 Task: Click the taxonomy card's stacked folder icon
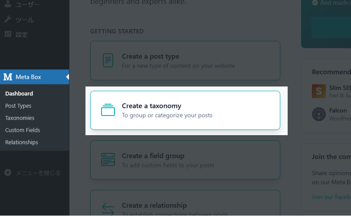pyautogui.click(x=108, y=110)
